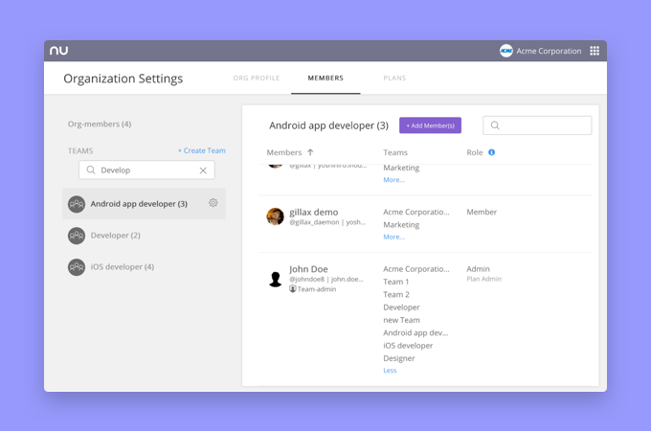Click gillax demo profile avatar
Screen dimensions: 651x431
276,216
